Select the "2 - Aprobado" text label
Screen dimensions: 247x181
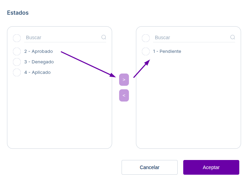point(39,51)
